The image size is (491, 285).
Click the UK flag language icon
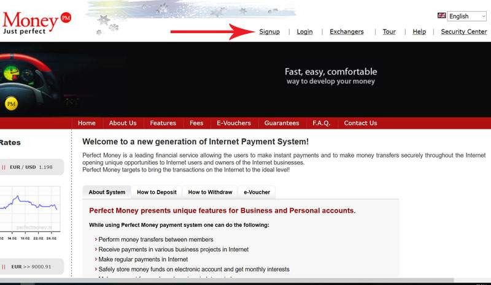point(441,16)
